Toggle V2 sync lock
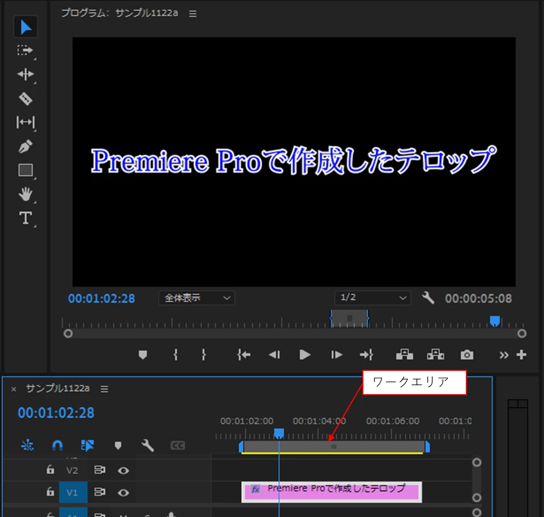544x517 pixels. point(100,470)
